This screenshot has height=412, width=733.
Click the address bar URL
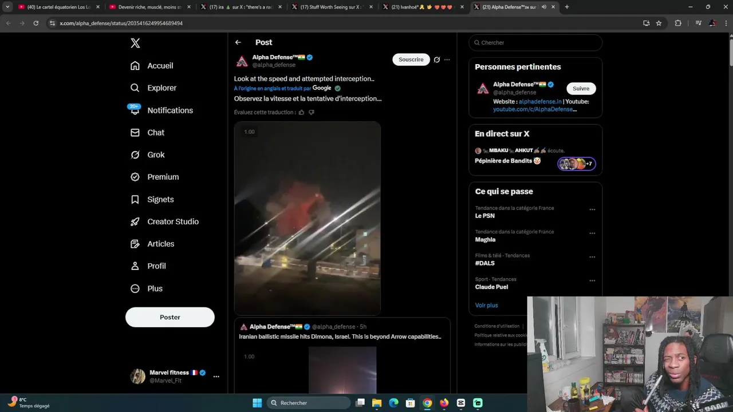tap(121, 23)
